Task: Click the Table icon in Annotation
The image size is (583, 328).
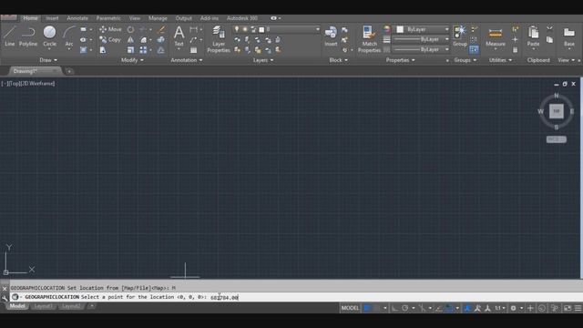Action: (x=194, y=50)
